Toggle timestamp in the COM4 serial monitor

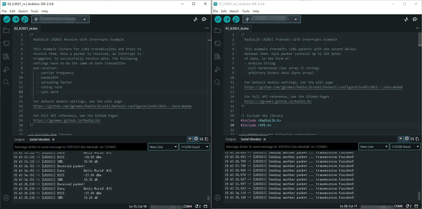(x=196, y=139)
